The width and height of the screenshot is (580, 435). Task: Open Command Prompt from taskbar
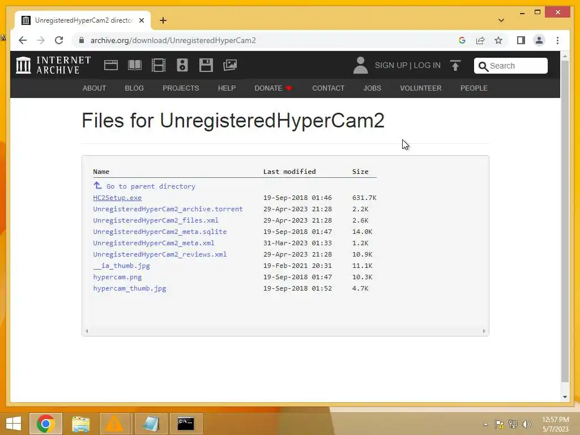tap(186, 424)
